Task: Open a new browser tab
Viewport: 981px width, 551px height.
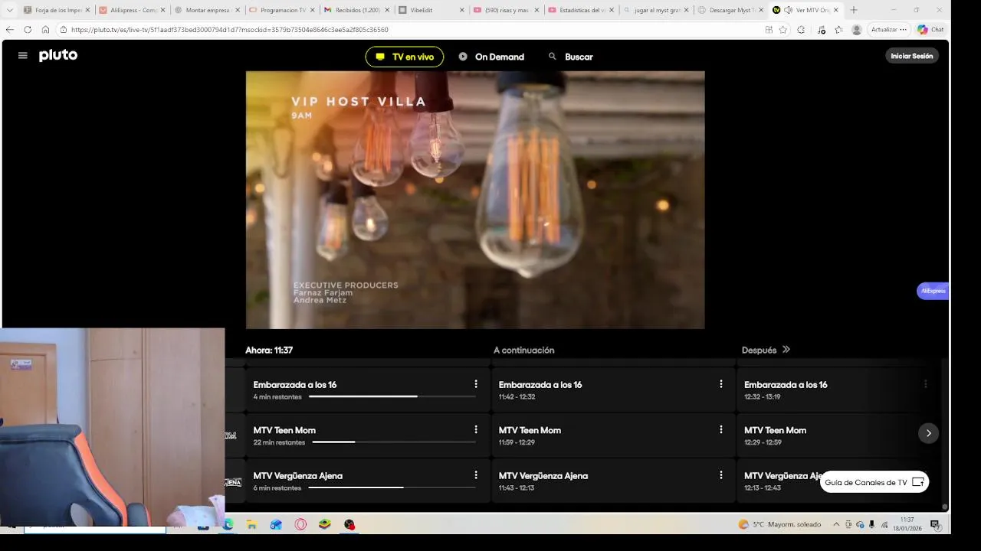Action: [854, 10]
